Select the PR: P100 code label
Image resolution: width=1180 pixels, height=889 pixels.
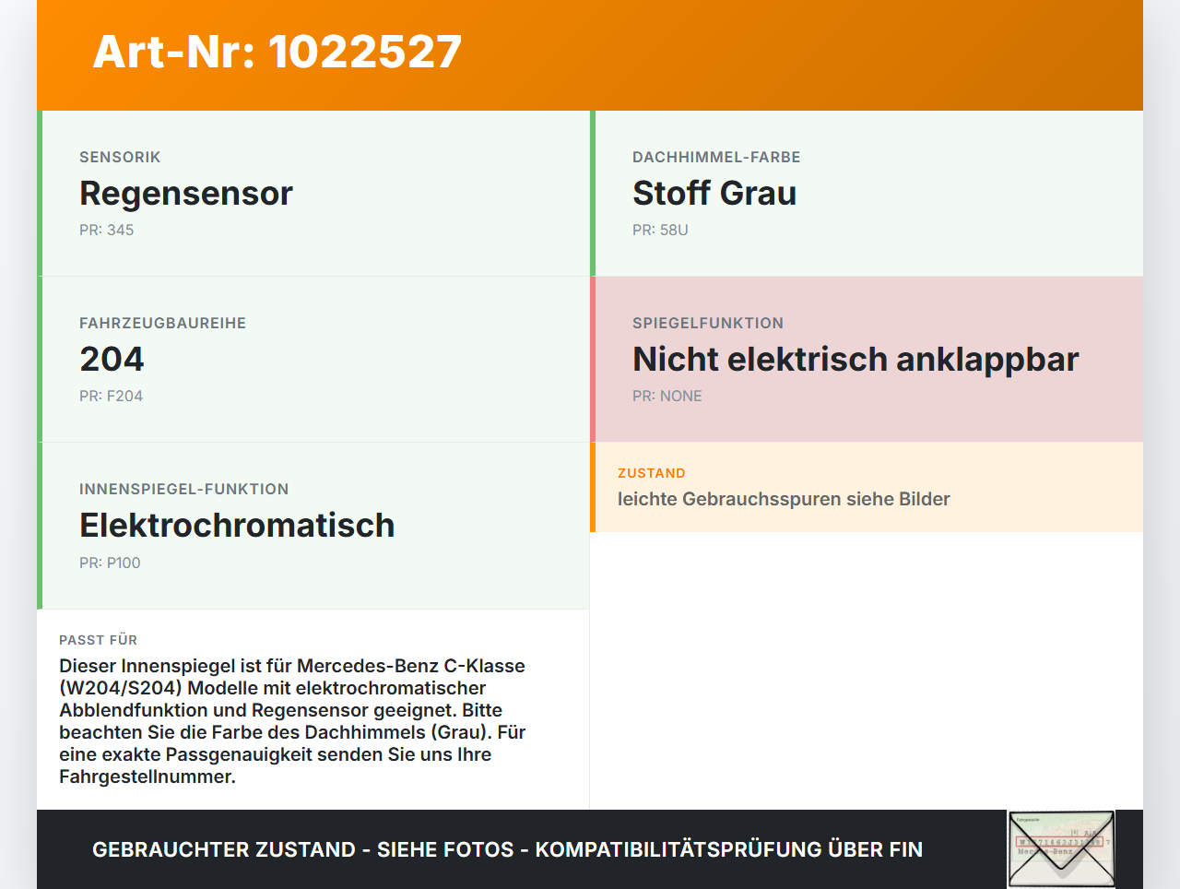(111, 562)
